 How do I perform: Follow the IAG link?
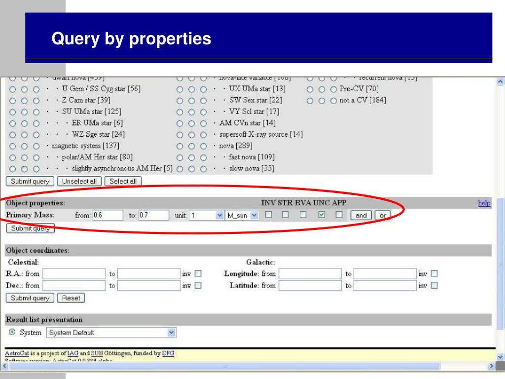pos(73,353)
